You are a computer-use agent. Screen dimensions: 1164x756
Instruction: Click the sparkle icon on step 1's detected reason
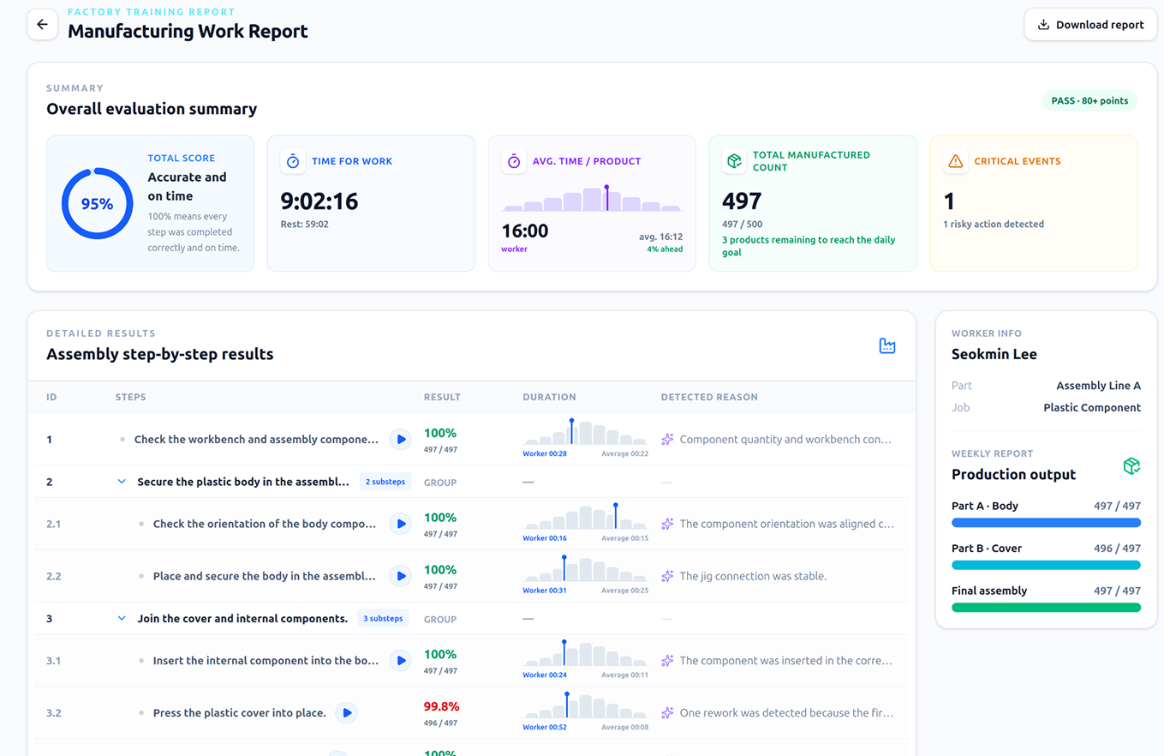pyautogui.click(x=667, y=440)
